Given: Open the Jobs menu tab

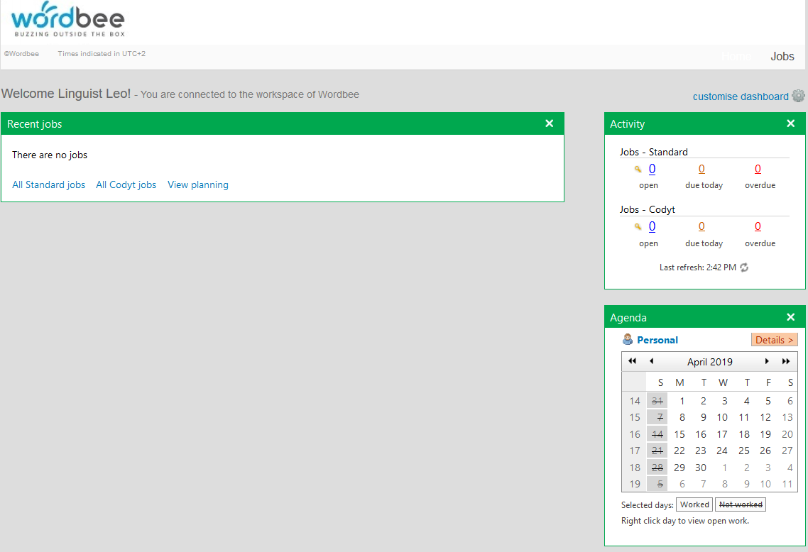Looking at the screenshot, I should click(782, 57).
